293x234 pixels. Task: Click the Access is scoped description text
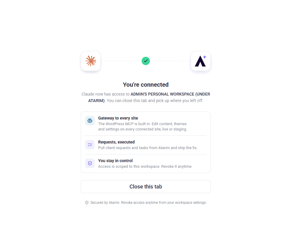point(145,167)
